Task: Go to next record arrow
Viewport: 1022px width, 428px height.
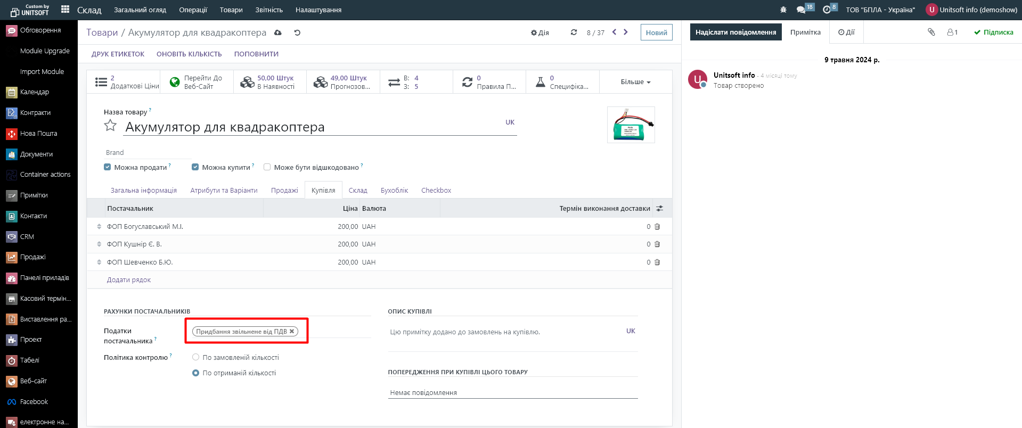Action: [x=626, y=32]
